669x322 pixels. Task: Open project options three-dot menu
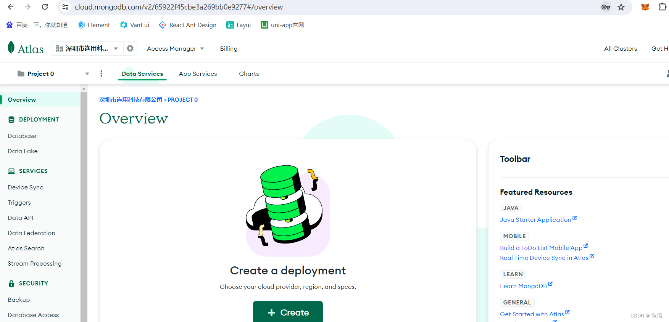point(101,74)
